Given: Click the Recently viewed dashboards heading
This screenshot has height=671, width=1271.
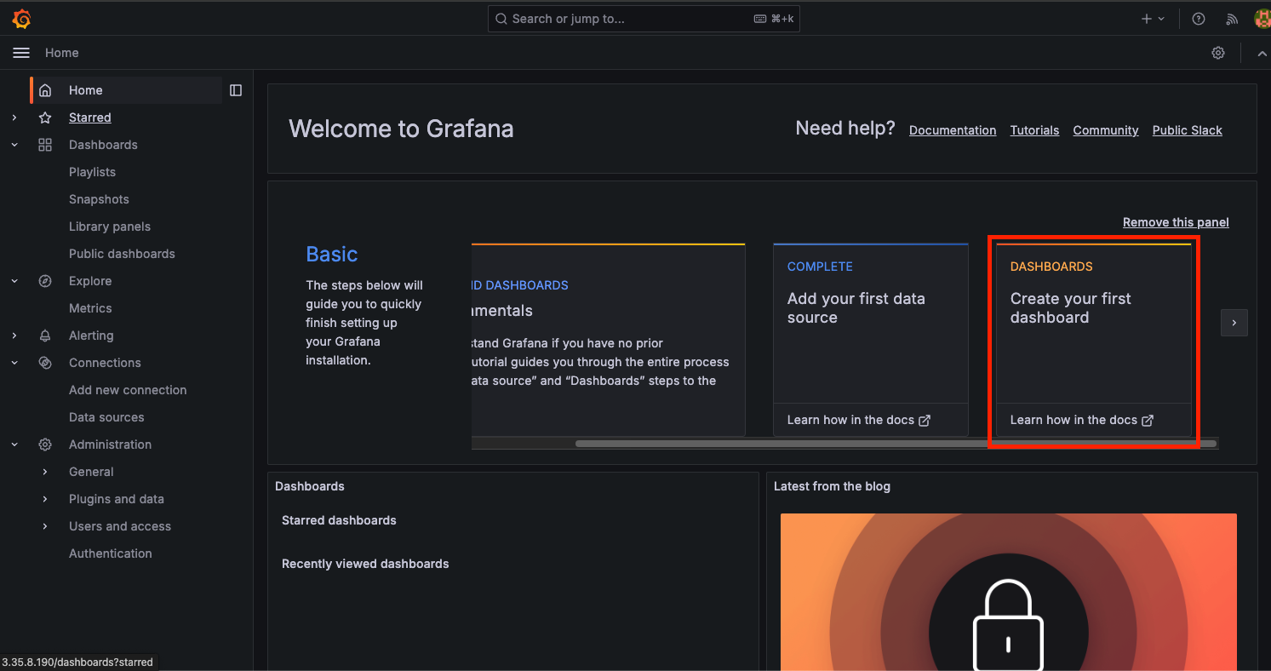Looking at the screenshot, I should (365, 564).
